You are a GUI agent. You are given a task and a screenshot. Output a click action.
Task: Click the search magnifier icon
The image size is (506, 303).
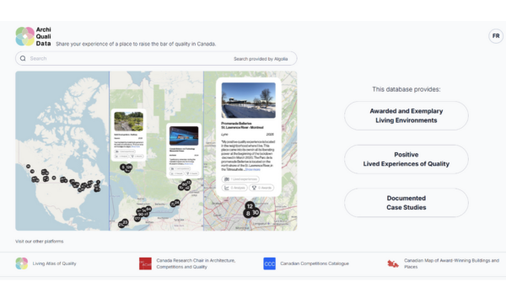23,58
